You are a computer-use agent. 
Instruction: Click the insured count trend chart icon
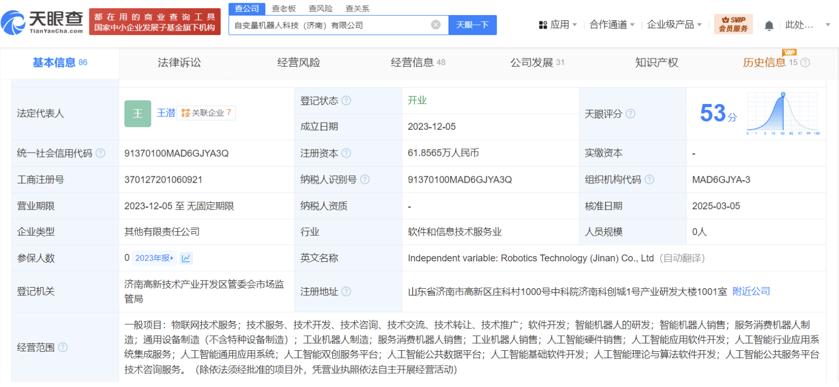click(x=186, y=258)
